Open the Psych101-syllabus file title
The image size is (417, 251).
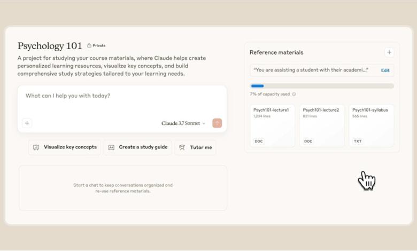370,110
